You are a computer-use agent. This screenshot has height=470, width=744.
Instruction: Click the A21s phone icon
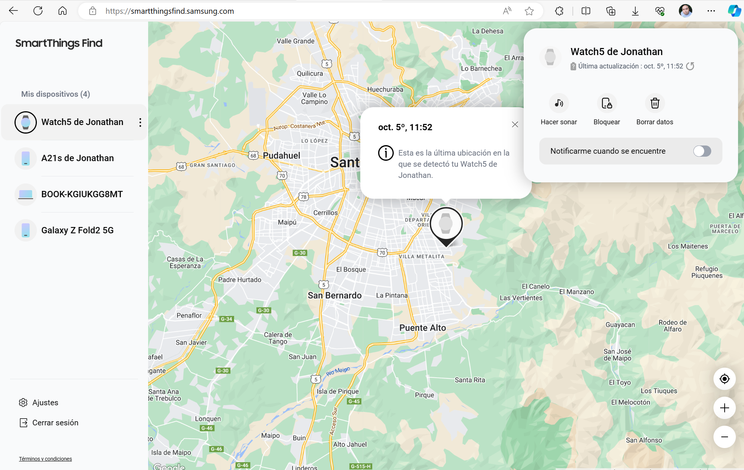tap(26, 158)
